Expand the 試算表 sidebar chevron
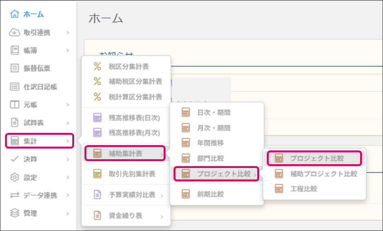This screenshot has width=383, height=231. (68, 123)
